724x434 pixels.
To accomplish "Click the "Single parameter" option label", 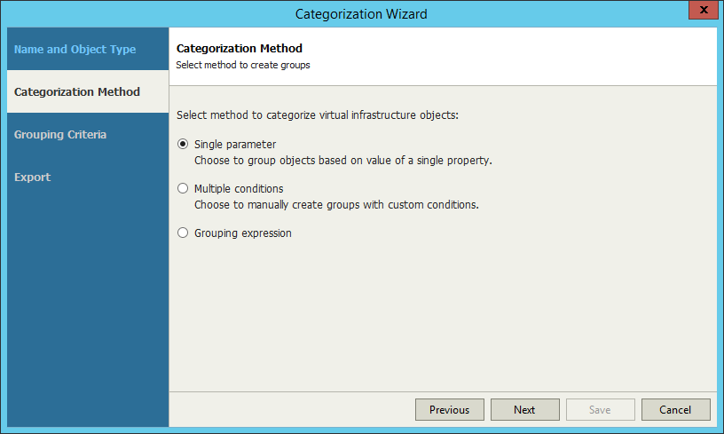I will (235, 145).
